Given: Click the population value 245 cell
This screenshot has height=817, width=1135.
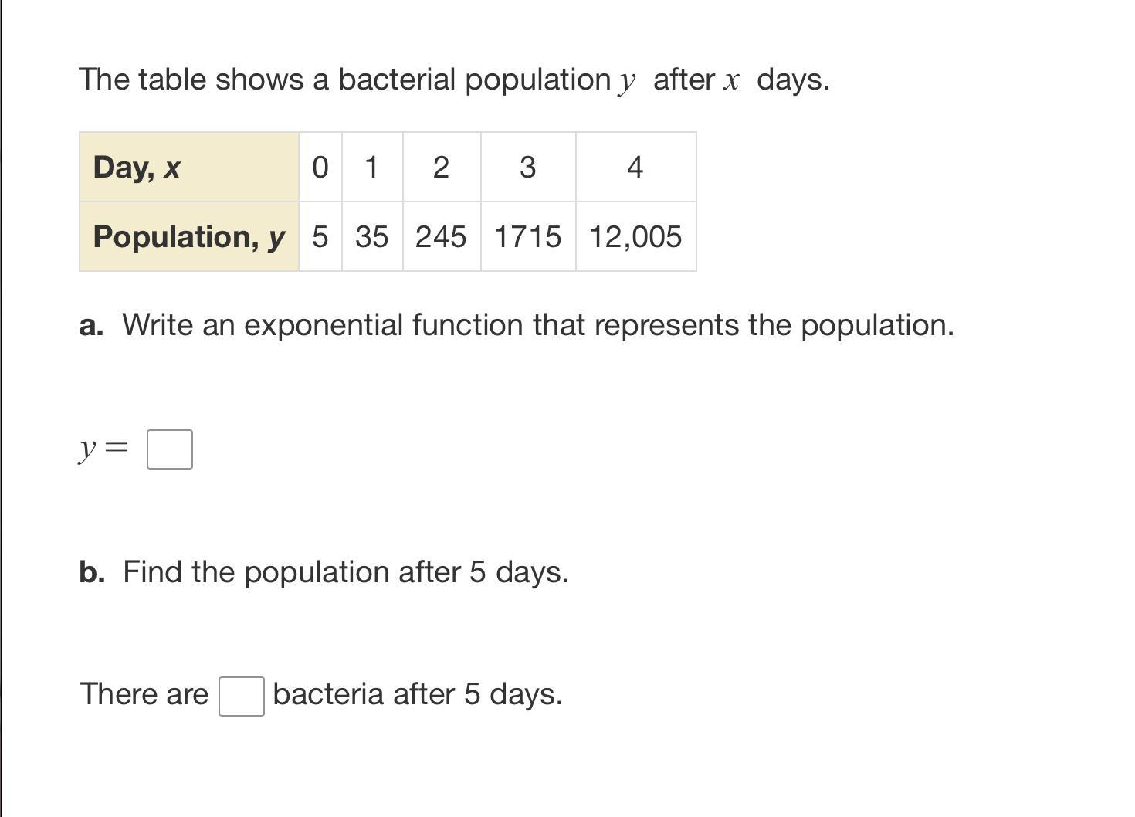Looking at the screenshot, I should pos(441,236).
